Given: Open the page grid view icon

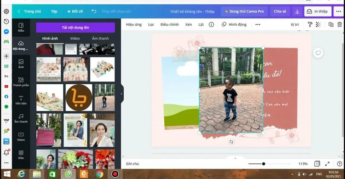Looking at the screenshot, I should 317,164.
